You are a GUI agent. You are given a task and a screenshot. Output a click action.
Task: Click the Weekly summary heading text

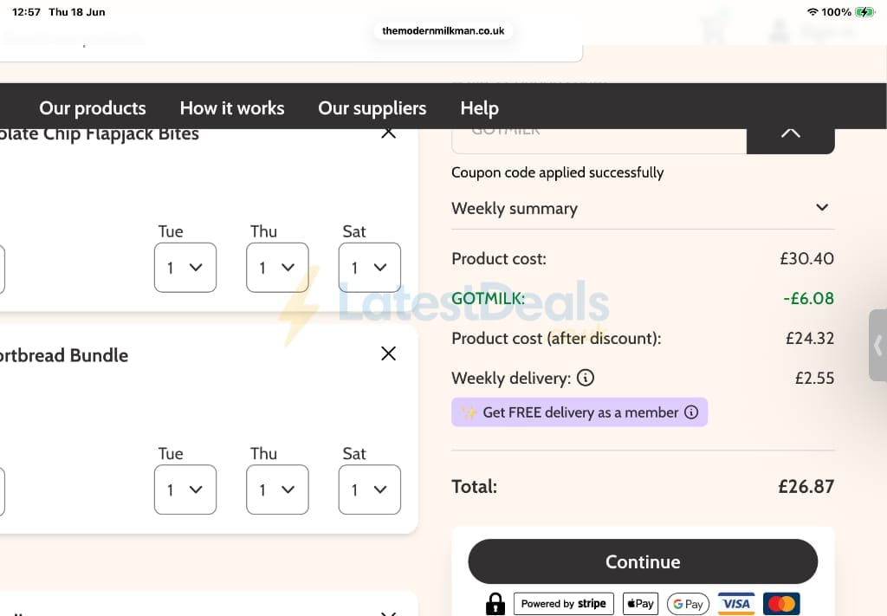pos(515,208)
